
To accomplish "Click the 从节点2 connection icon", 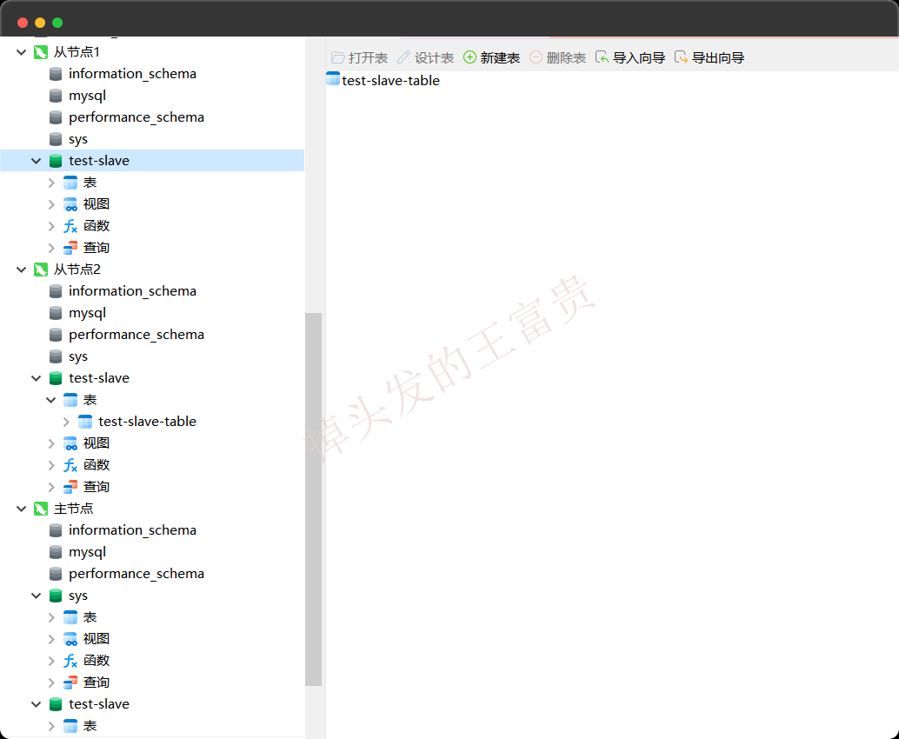I will point(41,270).
